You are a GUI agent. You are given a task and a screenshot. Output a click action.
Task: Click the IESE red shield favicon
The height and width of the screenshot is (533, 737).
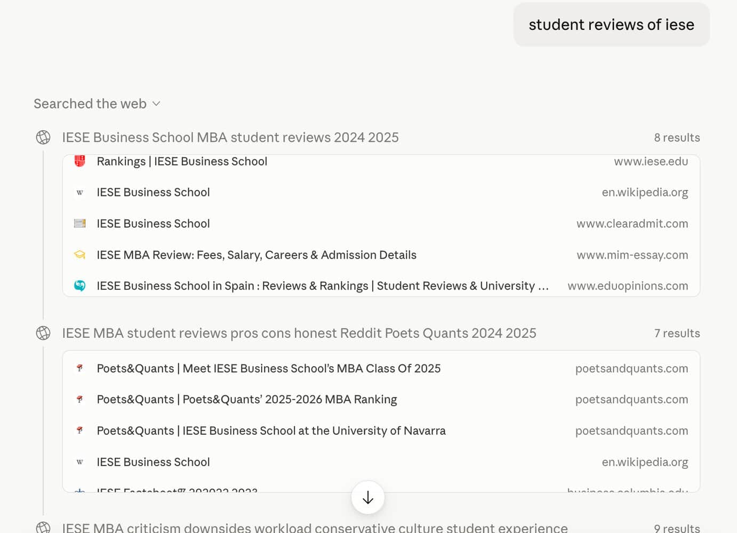pos(79,161)
